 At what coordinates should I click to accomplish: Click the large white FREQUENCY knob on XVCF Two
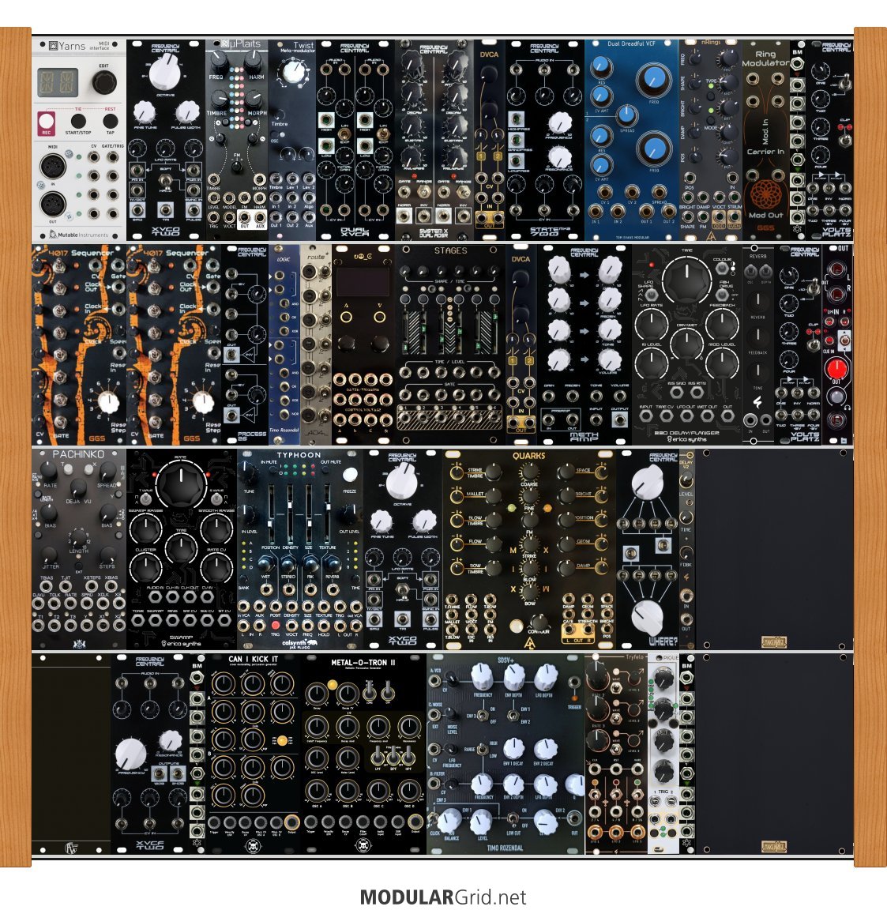click(x=130, y=754)
